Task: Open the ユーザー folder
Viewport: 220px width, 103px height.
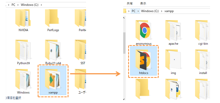Action: pos(81,81)
